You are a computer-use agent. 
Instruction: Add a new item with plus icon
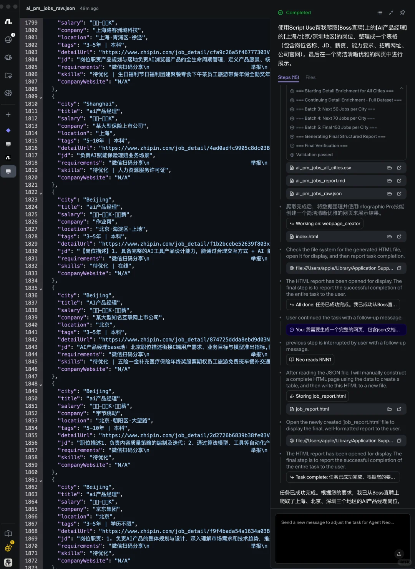(x=8, y=115)
